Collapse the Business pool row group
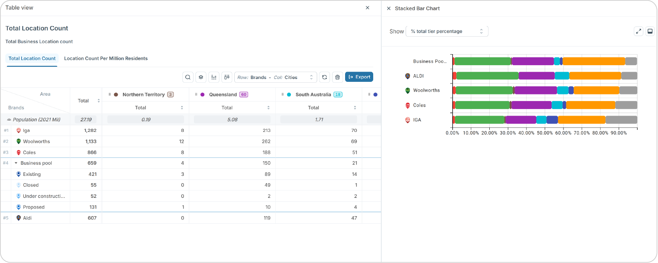The width and height of the screenshot is (658, 263). pyautogui.click(x=16, y=163)
